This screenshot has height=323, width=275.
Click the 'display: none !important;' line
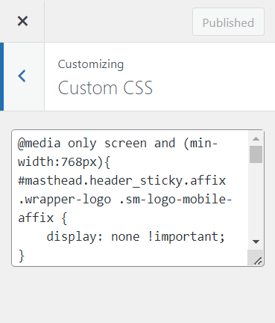pyautogui.click(x=136, y=237)
